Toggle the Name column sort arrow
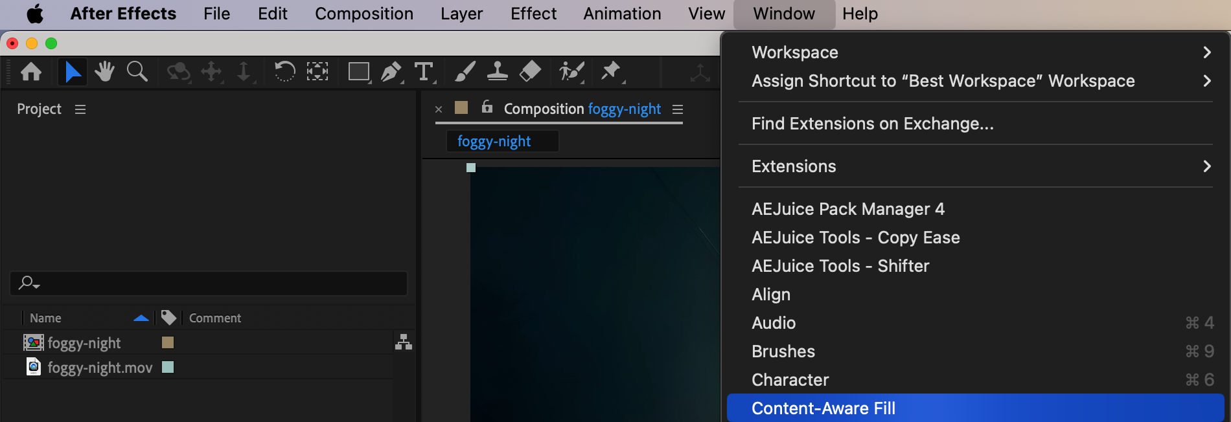 pos(141,318)
